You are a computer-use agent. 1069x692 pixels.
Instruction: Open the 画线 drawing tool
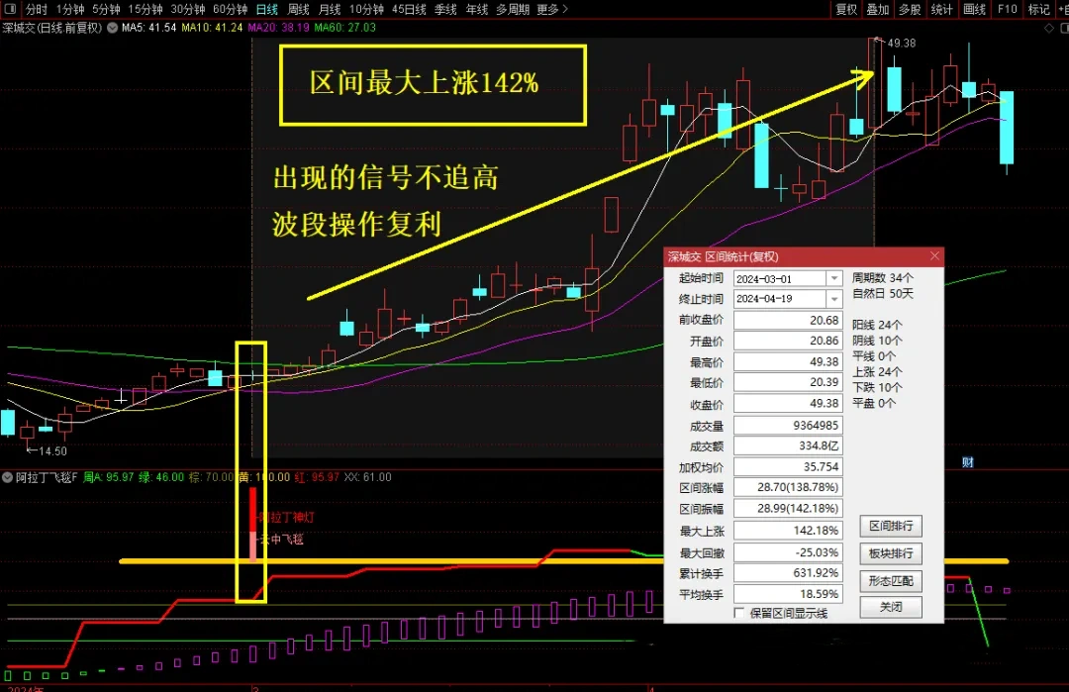975,9
